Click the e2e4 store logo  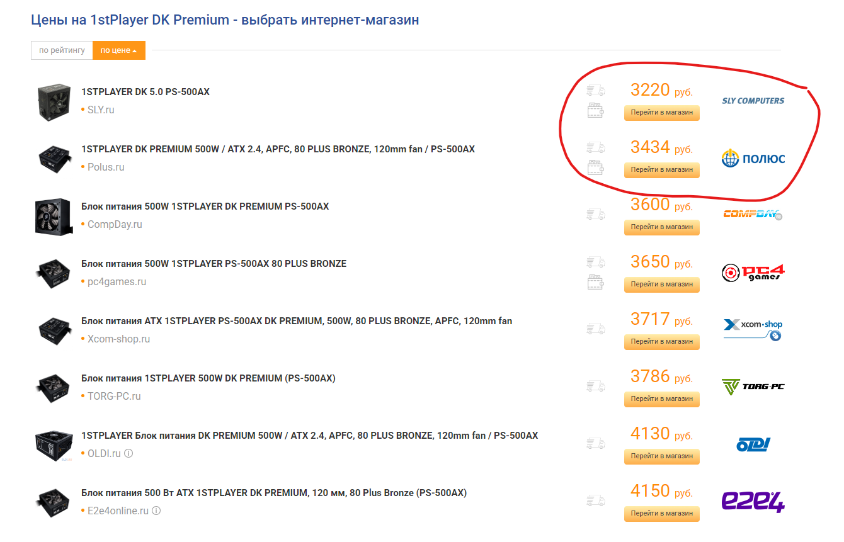coord(753,502)
